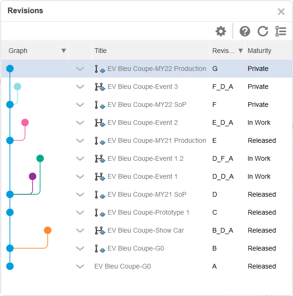Select the orange Show Car graph node
The height and width of the screenshot is (296, 293).
pyautogui.click(x=48, y=230)
